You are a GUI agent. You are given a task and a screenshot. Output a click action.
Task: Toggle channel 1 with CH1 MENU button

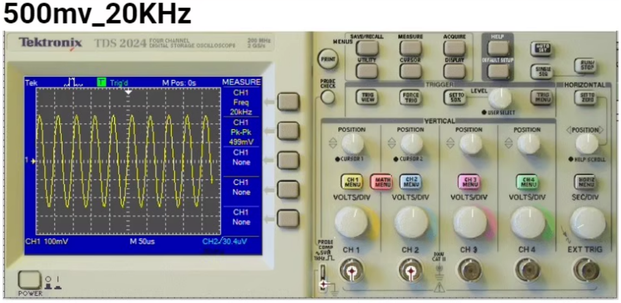point(351,181)
